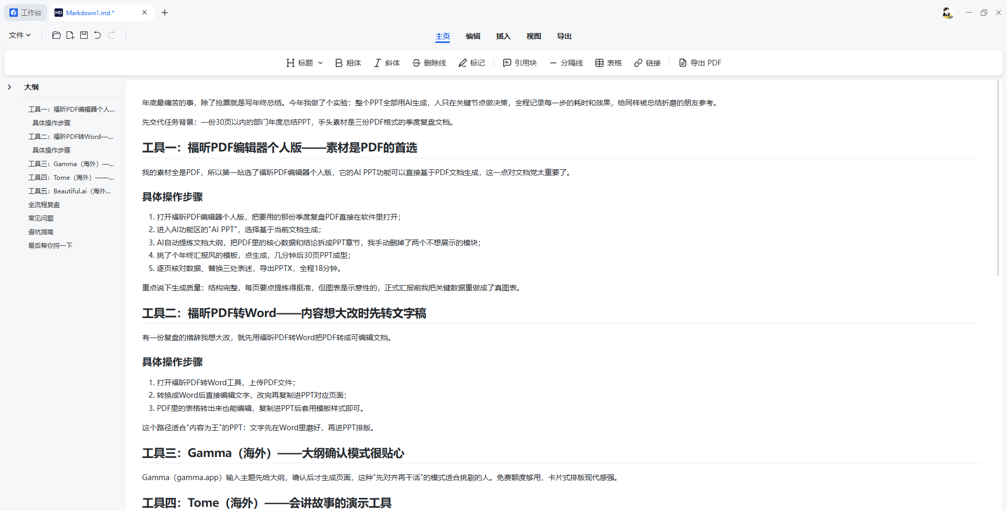Image resolution: width=1007 pixels, height=511 pixels.
Task: Place cursor in heading 工具四：Tome（海外）
Action: click(x=266, y=503)
